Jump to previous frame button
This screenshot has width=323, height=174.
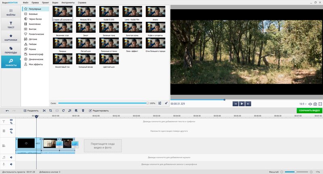(x=235, y=104)
